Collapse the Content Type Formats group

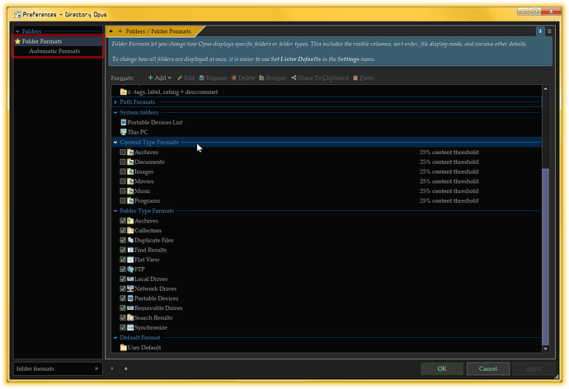(115, 143)
